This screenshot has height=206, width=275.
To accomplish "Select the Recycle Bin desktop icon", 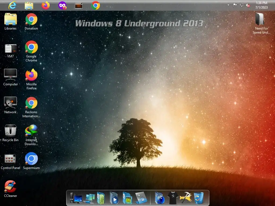I will coord(10,133).
